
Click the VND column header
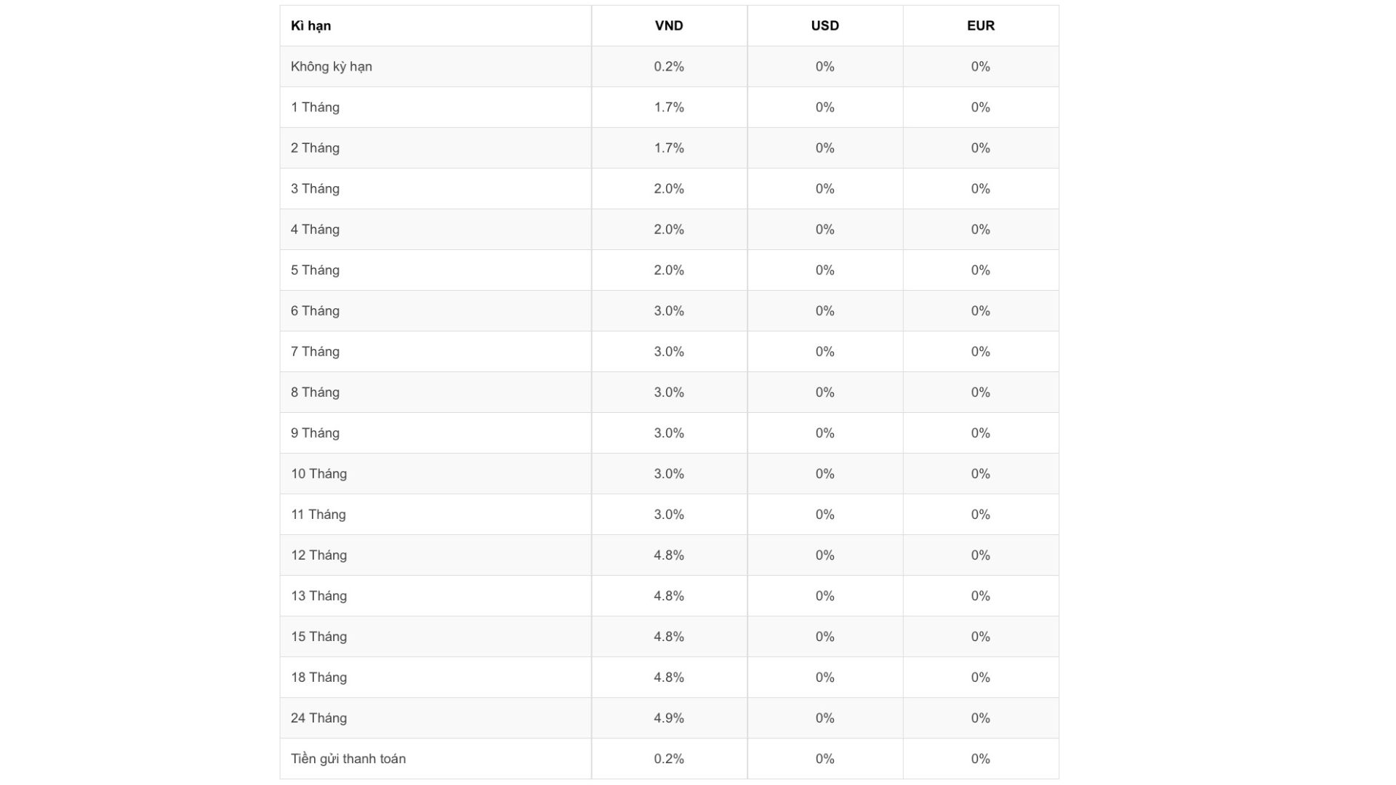(x=669, y=25)
